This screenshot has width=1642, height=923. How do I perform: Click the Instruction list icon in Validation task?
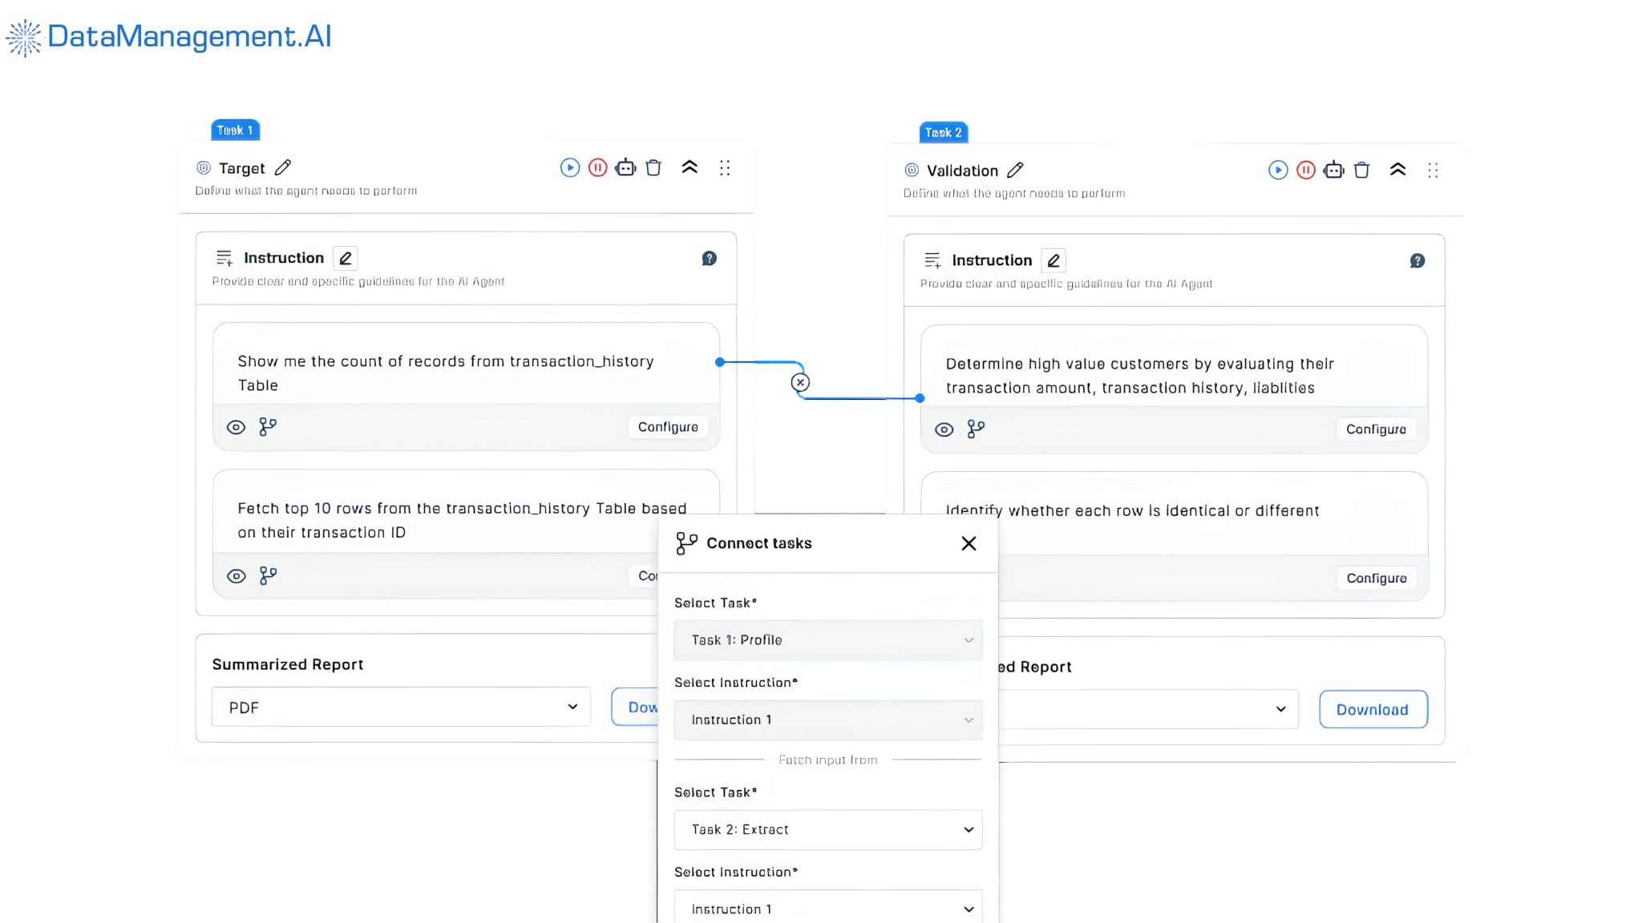pos(932,260)
